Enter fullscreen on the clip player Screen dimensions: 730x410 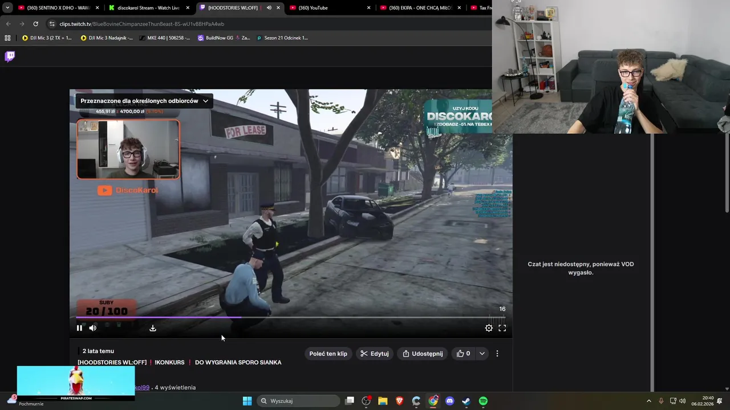[x=502, y=328]
